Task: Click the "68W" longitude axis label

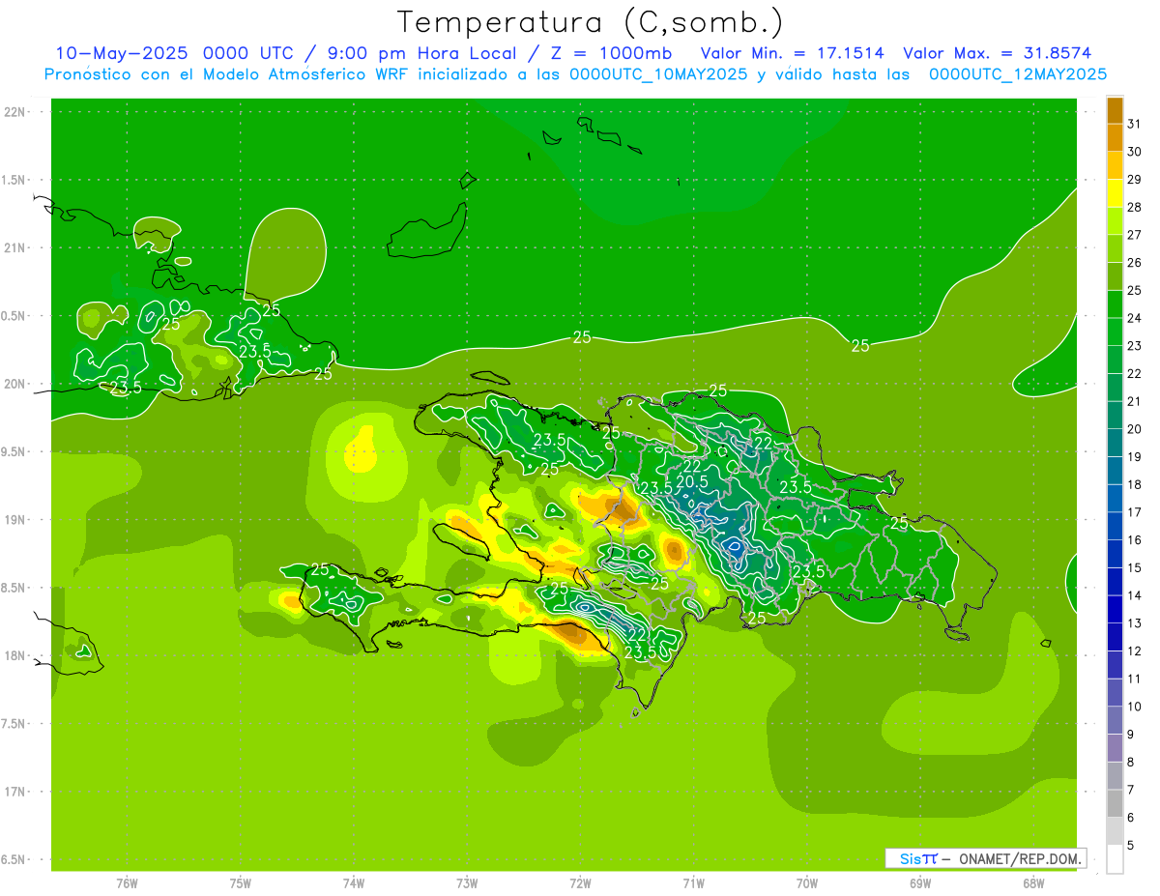Action: point(1033,883)
